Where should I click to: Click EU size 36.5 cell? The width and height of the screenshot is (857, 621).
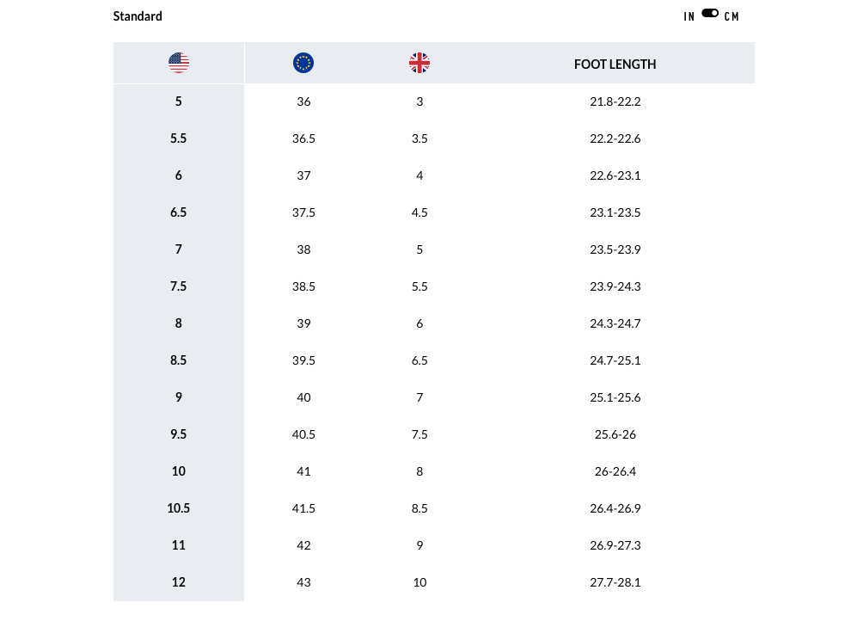(x=303, y=138)
